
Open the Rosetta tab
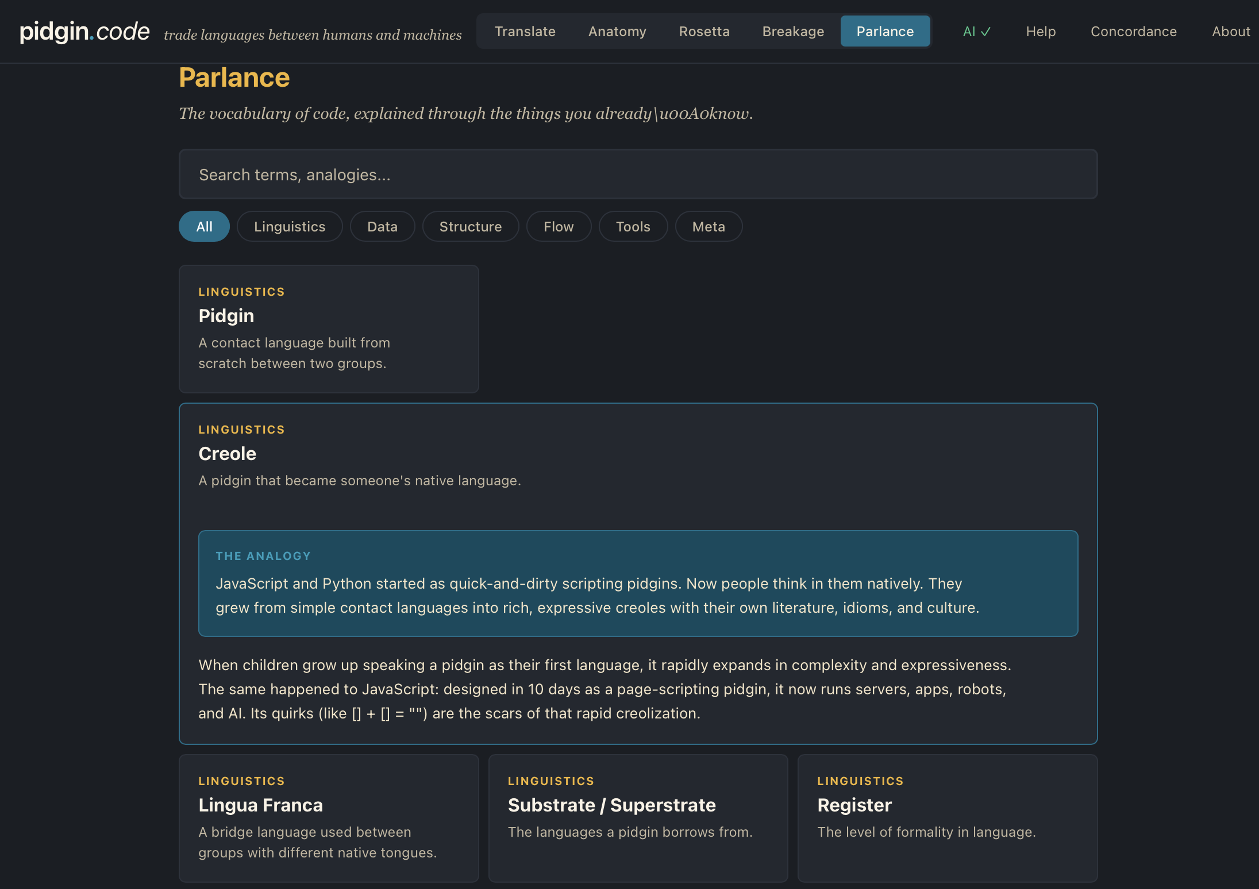704,31
